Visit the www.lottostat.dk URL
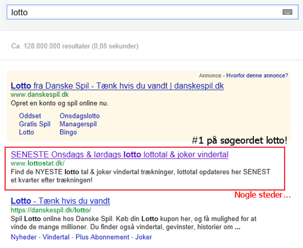 37,163
